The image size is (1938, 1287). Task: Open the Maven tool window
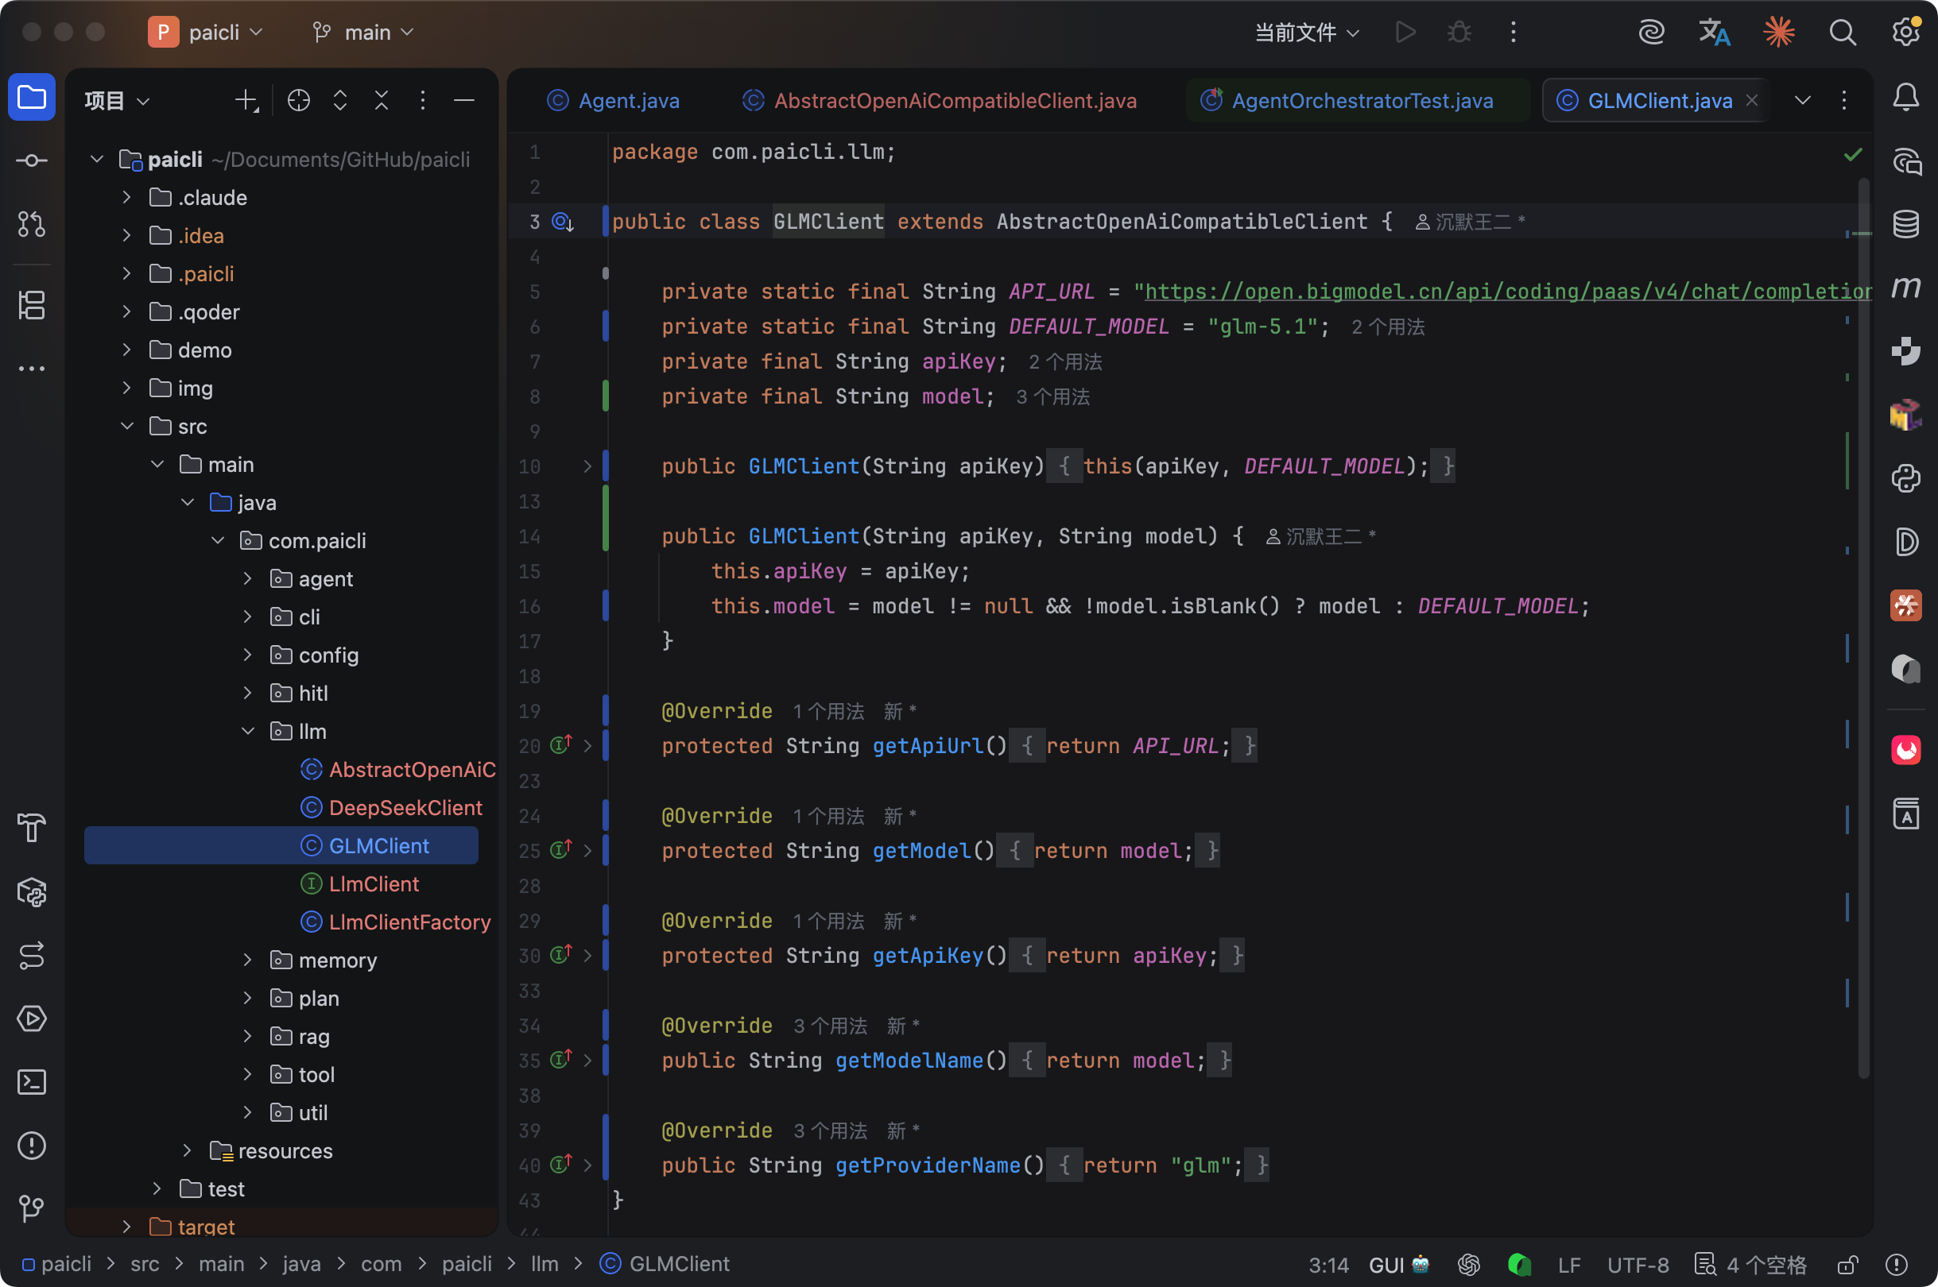tap(1905, 288)
